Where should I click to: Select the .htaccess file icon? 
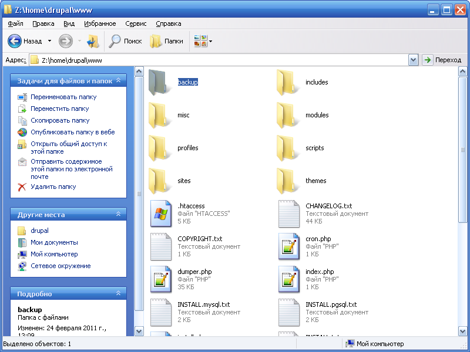(161, 214)
